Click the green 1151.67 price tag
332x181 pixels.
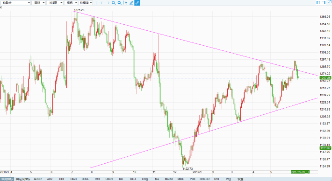tap(325, 148)
